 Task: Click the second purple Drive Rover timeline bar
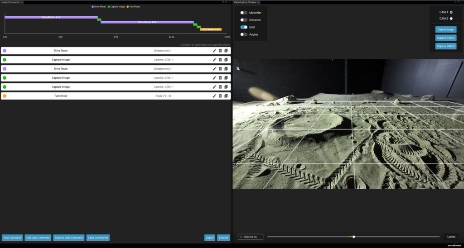147,22
